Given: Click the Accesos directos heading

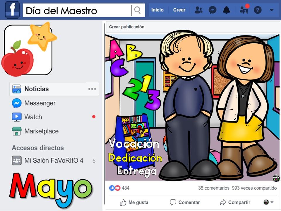Looking at the screenshot, I should (38, 148).
